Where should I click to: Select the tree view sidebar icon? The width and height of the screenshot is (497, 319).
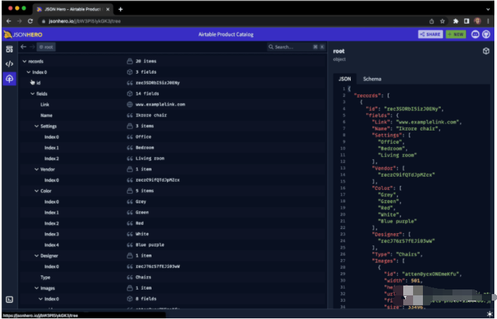[10, 78]
